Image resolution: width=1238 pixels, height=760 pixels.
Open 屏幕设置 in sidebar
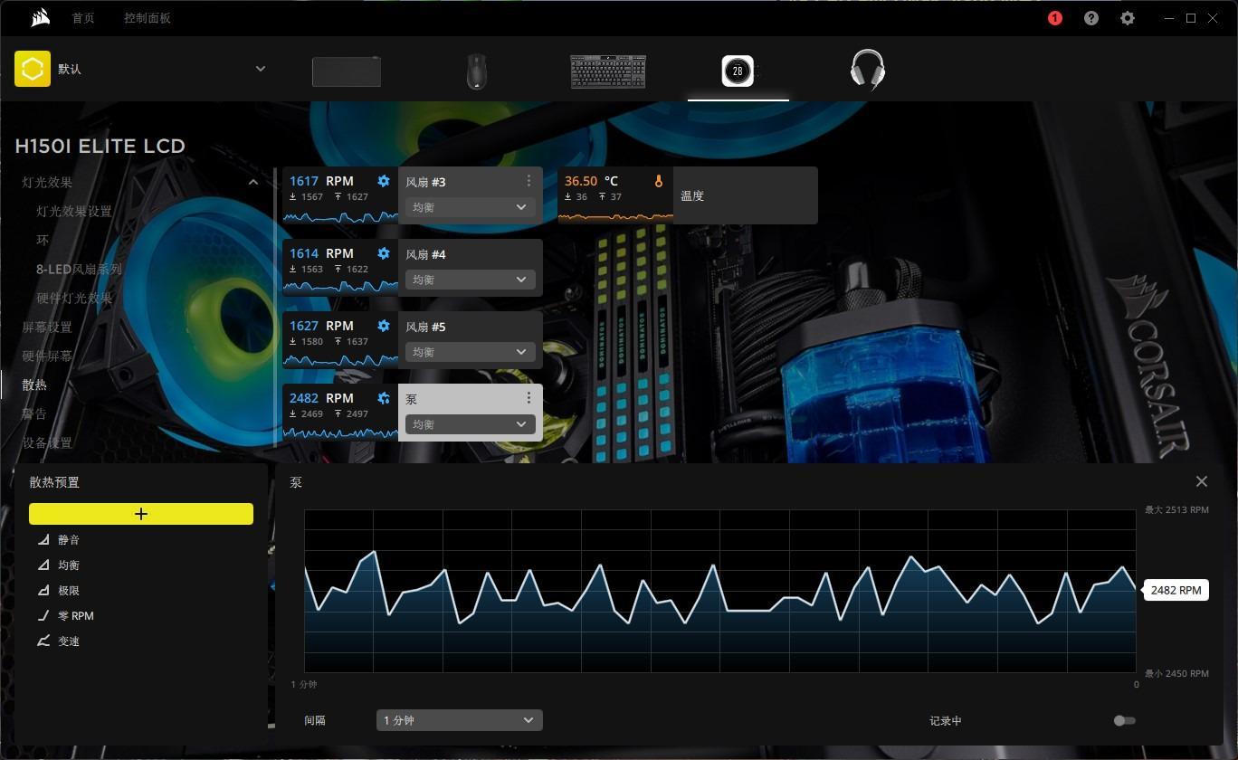47,327
